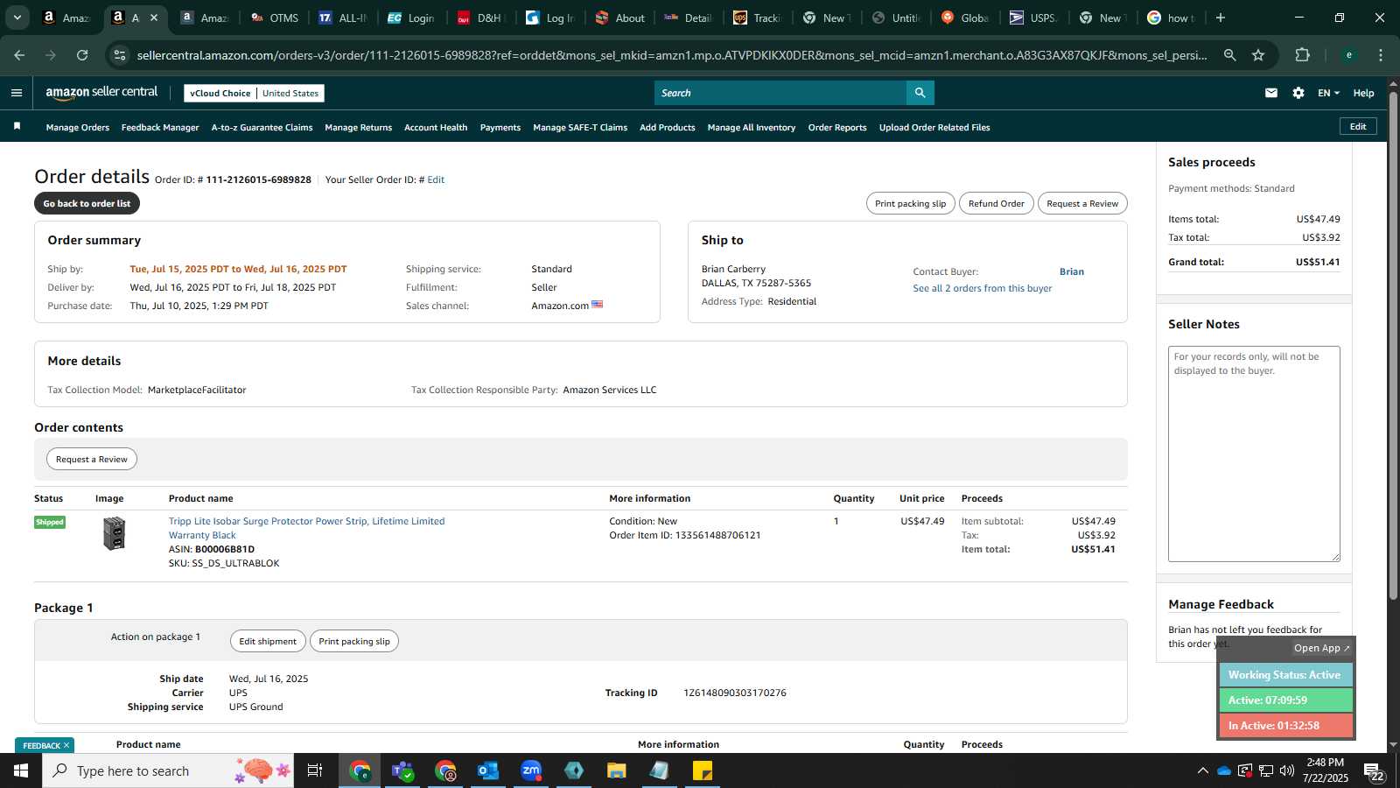Open Zoom from the taskbar
Viewport: 1400px width, 788px height.
click(x=531, y=770)
